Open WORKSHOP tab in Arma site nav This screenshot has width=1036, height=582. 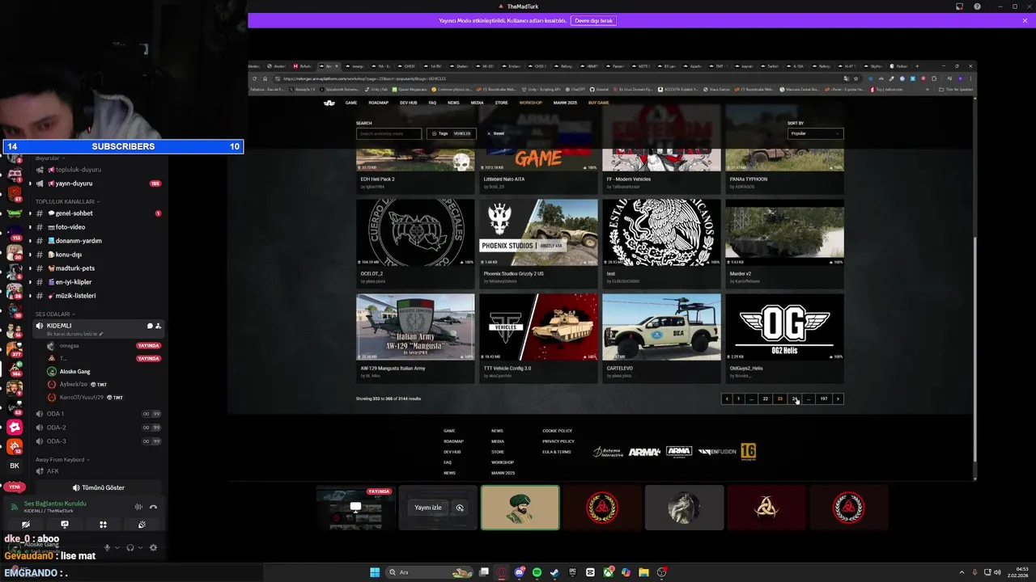coord(530,103)
